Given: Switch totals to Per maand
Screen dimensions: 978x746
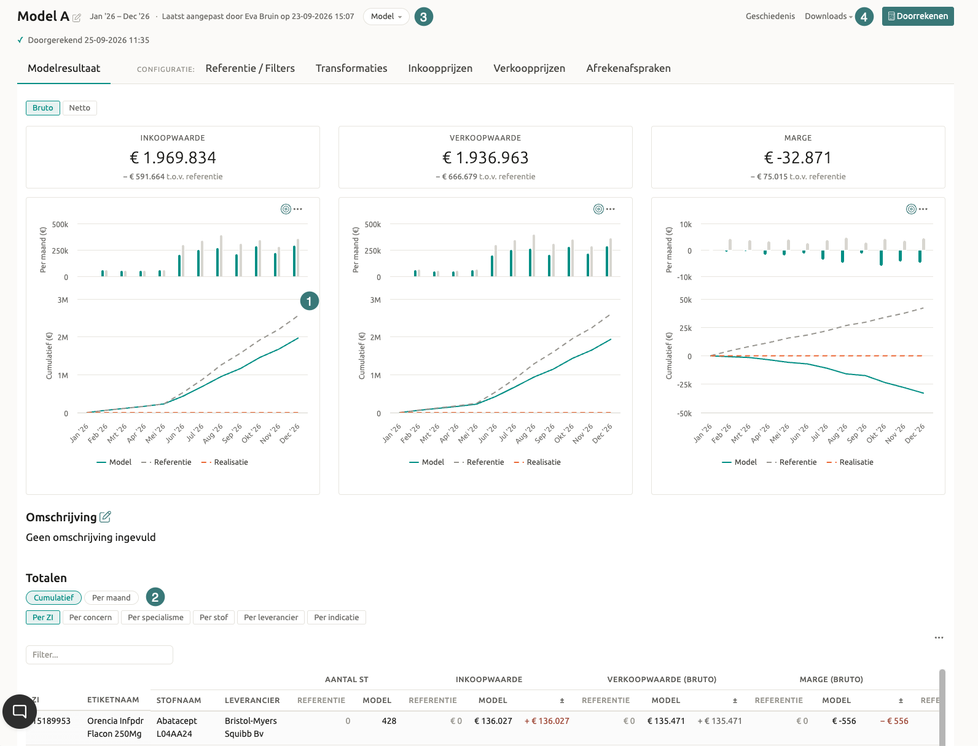Looking at the screenshot, I should [x=111, y=597].
